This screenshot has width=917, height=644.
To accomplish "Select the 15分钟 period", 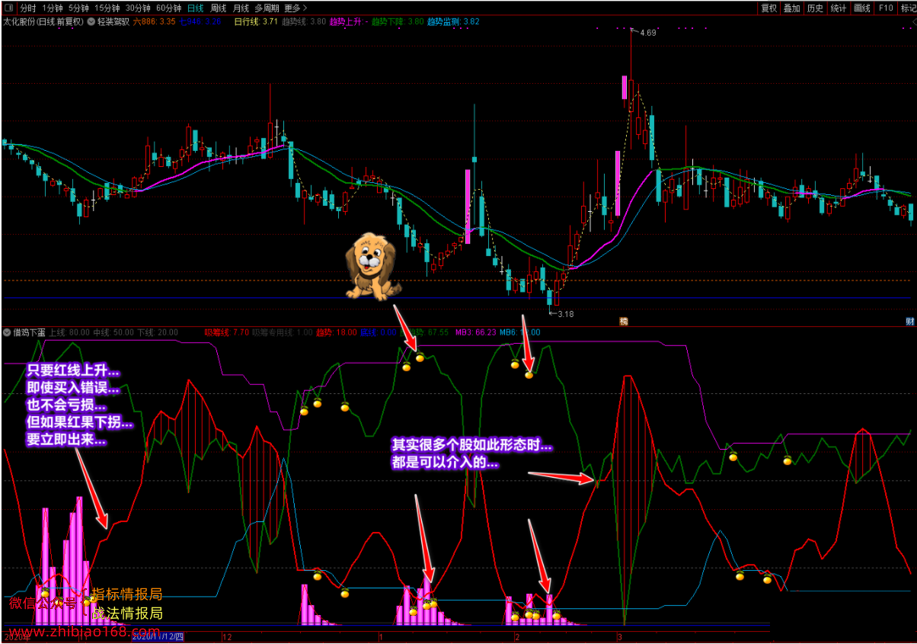I will 107,8.
